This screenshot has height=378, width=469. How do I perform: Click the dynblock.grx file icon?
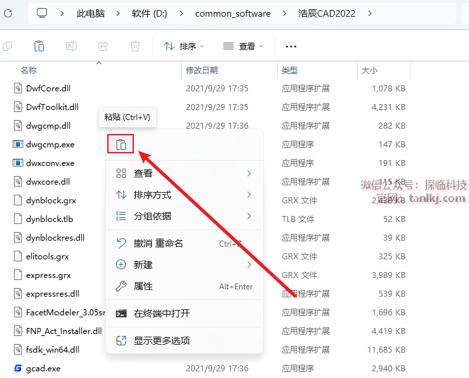click(18, 200)
